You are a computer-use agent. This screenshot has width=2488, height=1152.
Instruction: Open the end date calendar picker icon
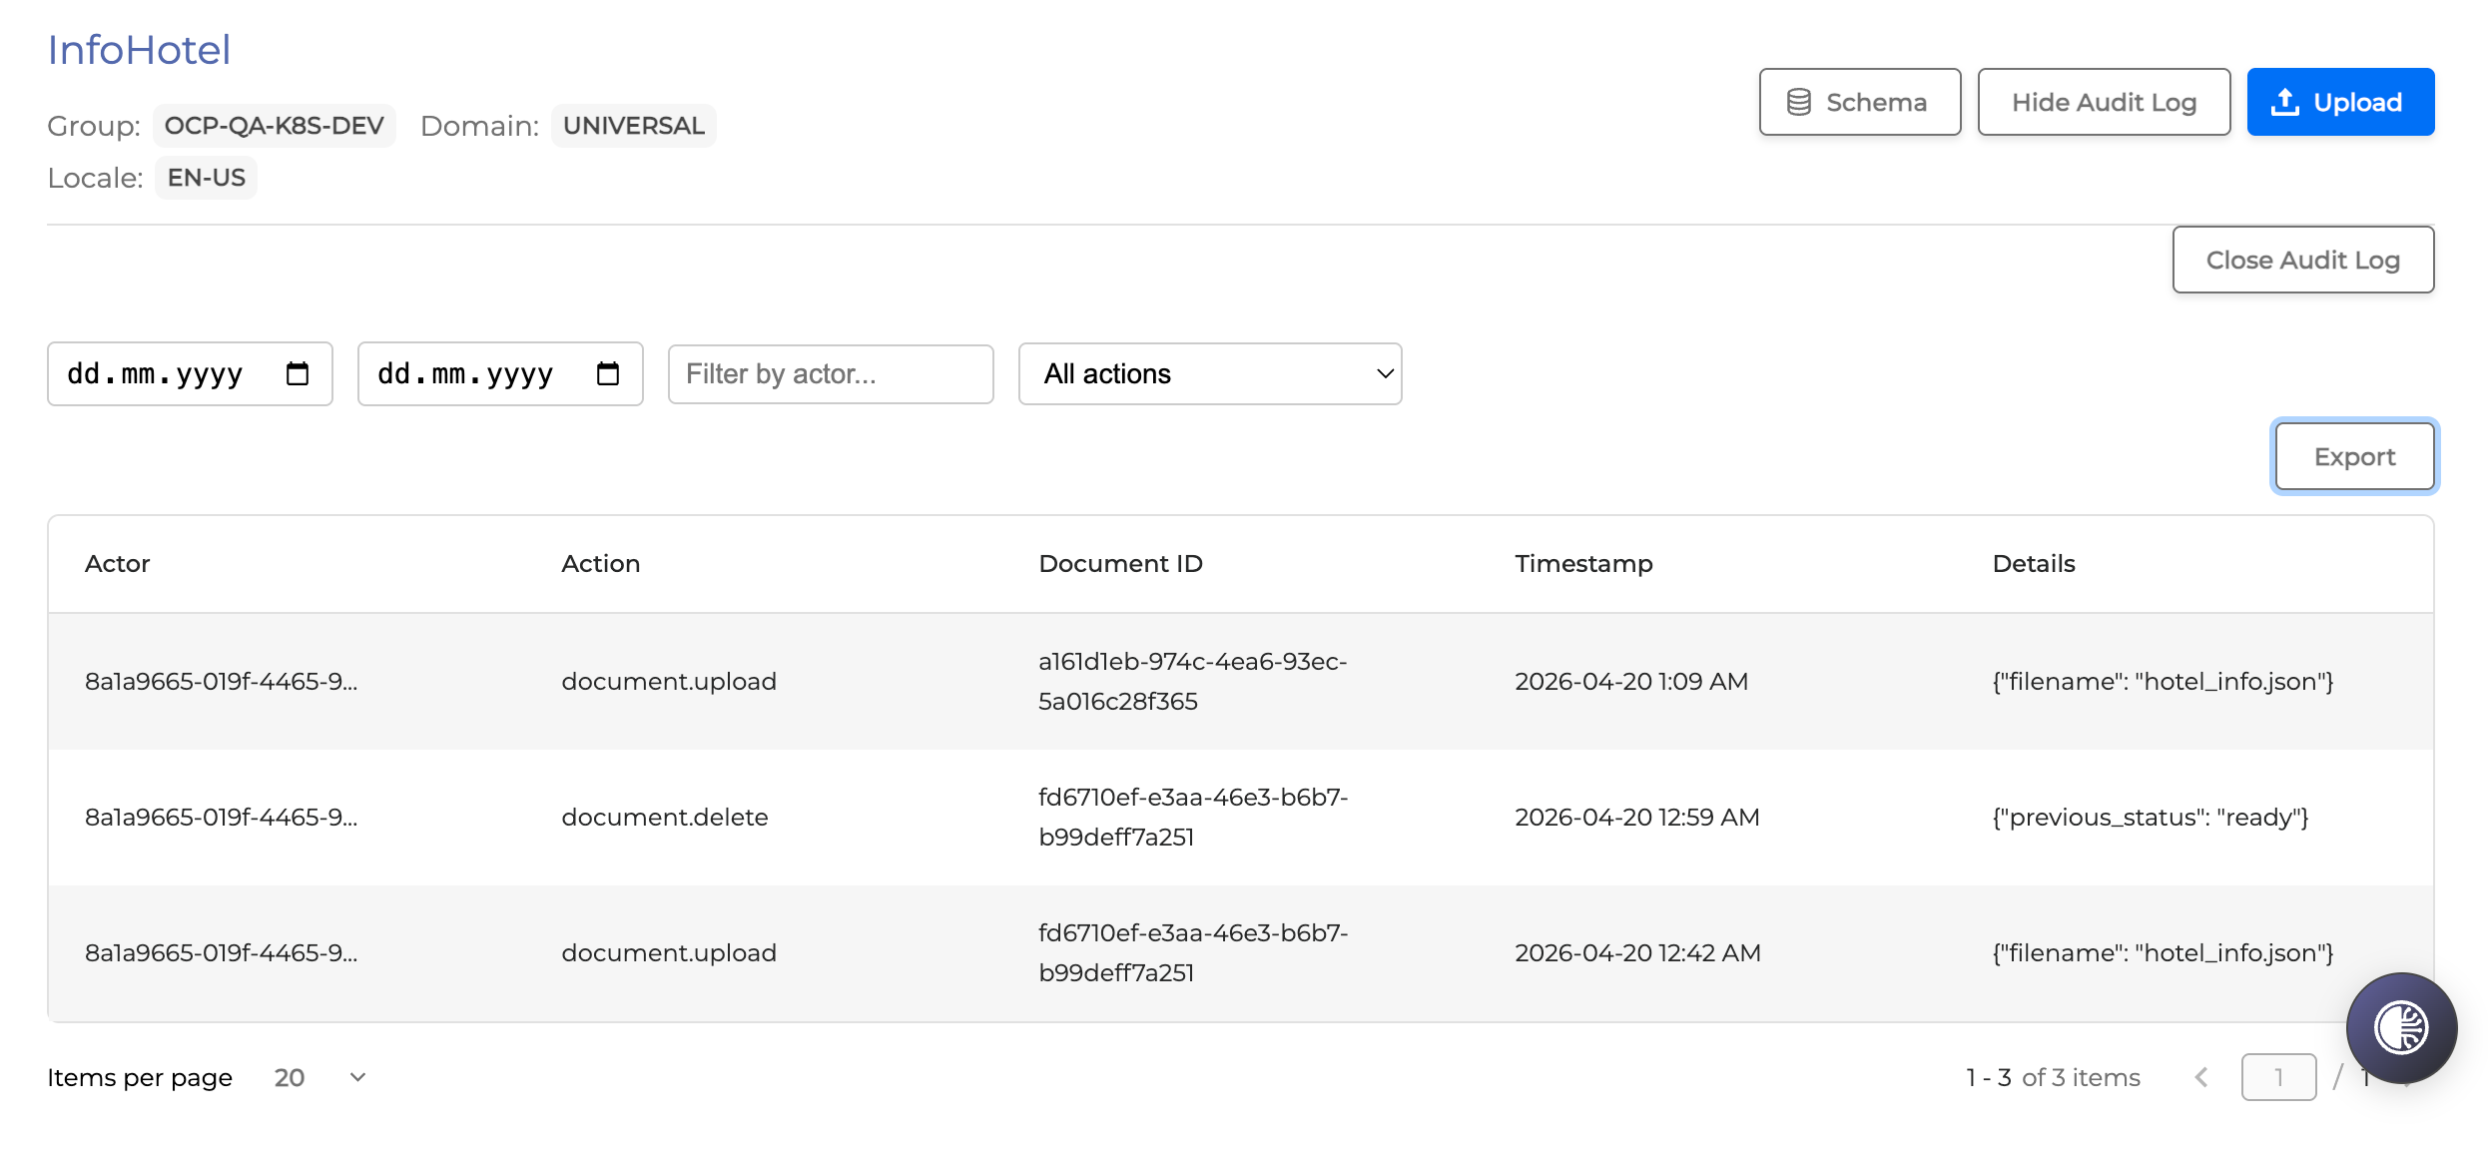point(608,373)
